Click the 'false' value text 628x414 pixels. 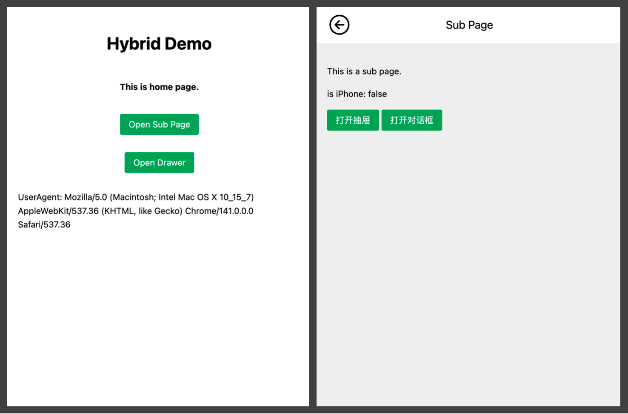pos(377,94)
